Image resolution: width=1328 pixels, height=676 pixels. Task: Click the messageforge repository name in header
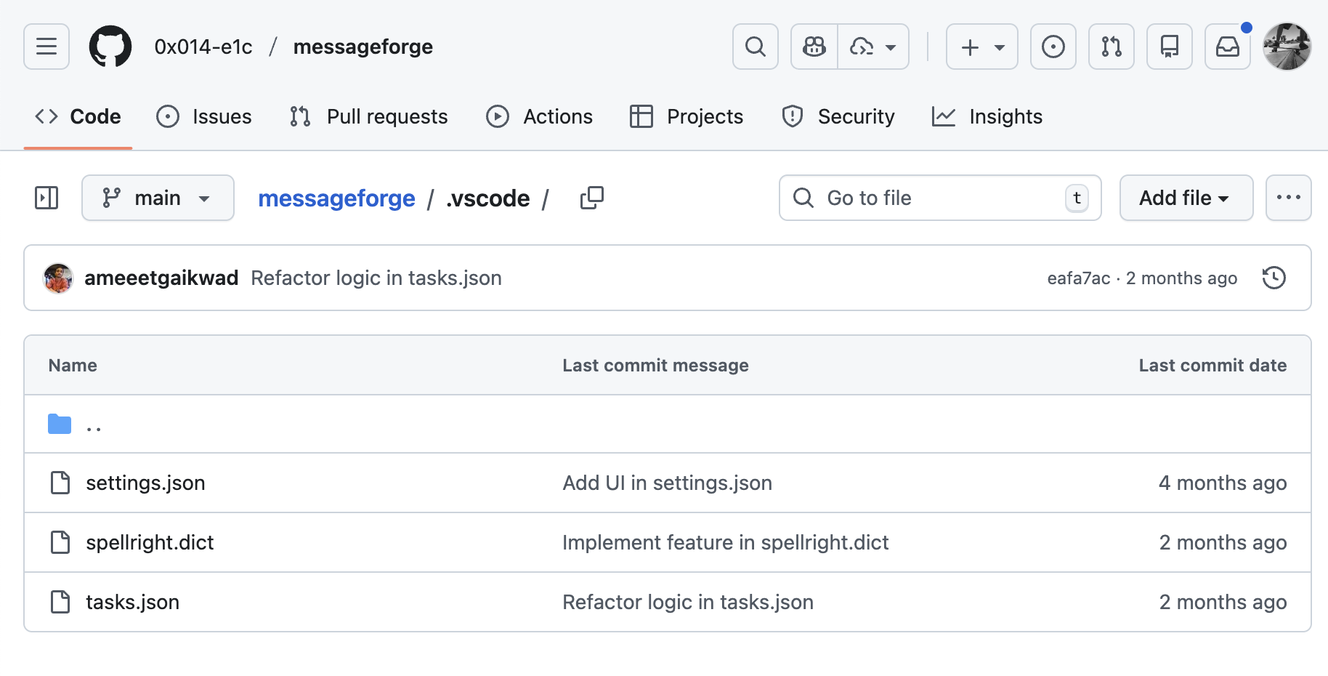[363, 47]
